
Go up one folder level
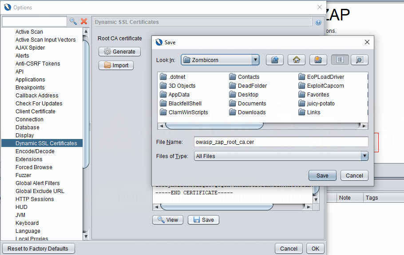(x=275, y=60)
